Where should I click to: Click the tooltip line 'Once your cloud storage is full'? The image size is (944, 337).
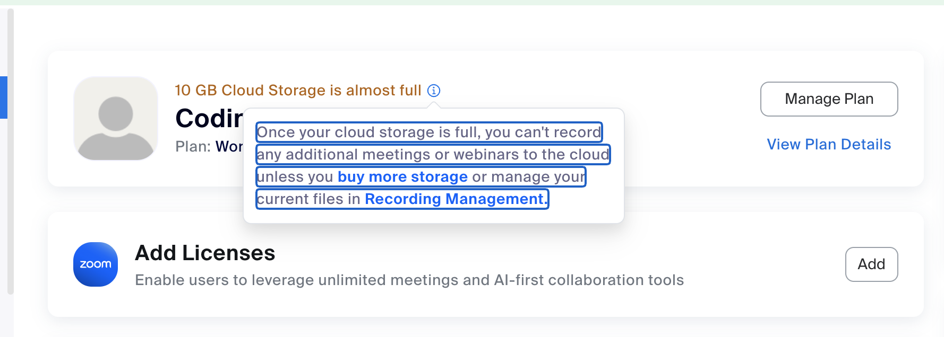[428, 132]
